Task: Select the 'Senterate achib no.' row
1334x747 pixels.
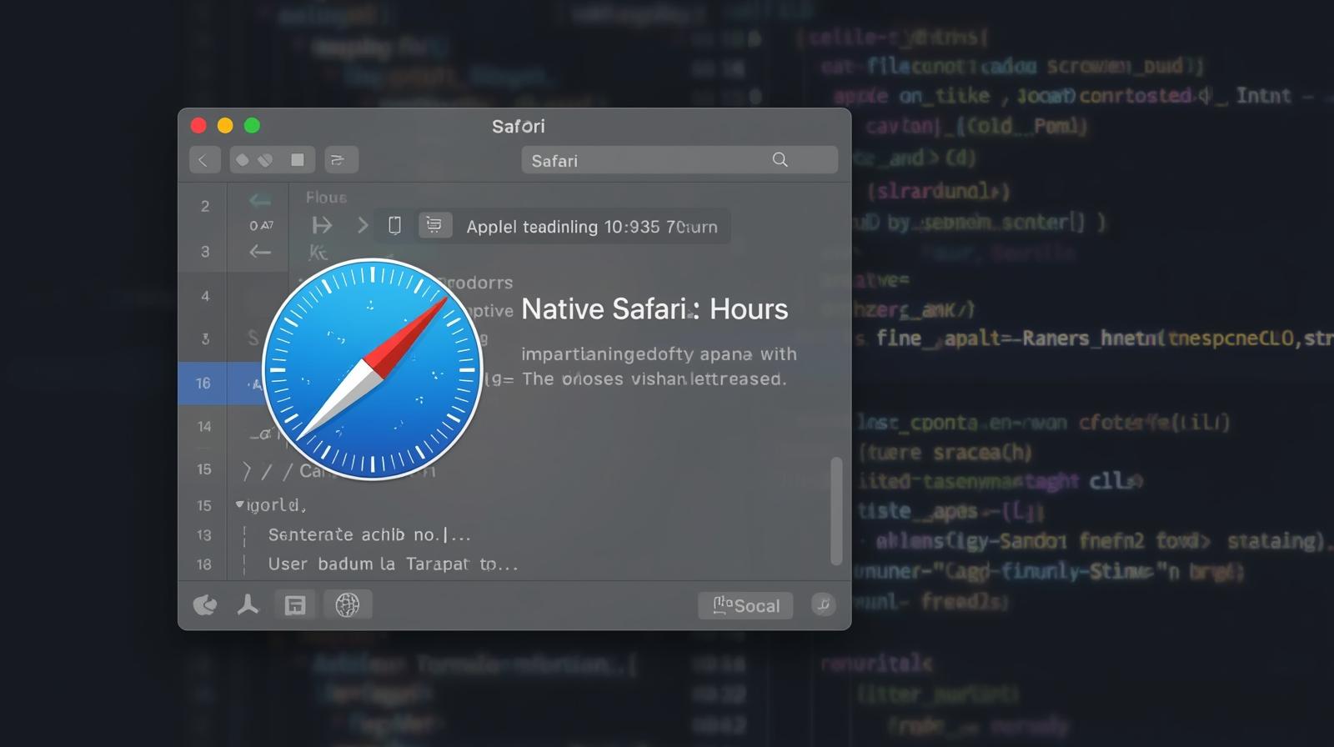Action: 369,534
